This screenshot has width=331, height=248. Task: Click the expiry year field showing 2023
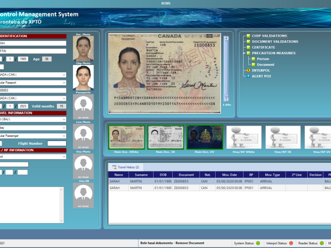coord(23,106)
